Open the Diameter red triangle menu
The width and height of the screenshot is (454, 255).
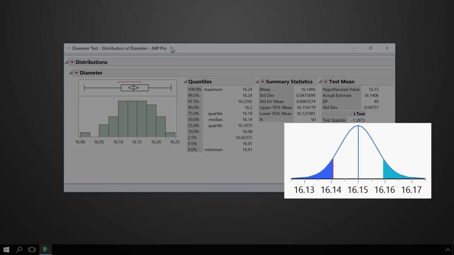76,73
